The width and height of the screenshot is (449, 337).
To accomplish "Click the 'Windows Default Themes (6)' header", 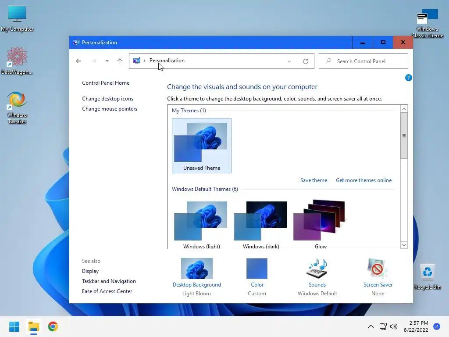I will click(205, 189).
